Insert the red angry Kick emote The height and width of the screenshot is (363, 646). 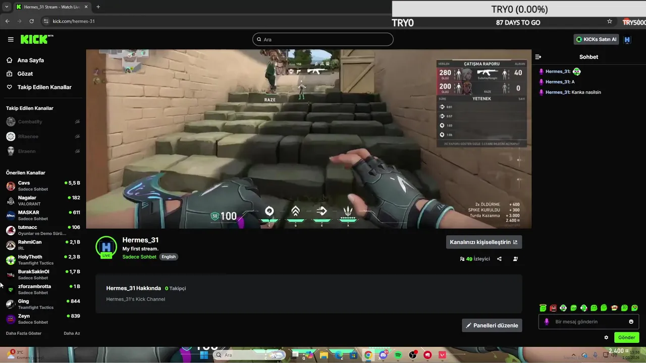[x=553, y=308]
